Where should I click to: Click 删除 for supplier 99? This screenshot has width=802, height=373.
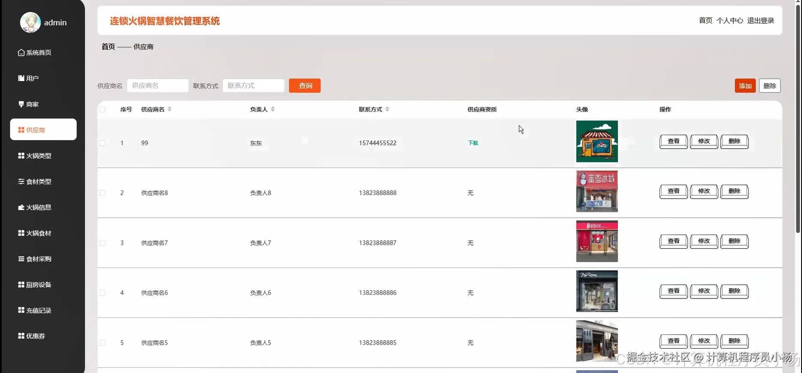[734, 141]
